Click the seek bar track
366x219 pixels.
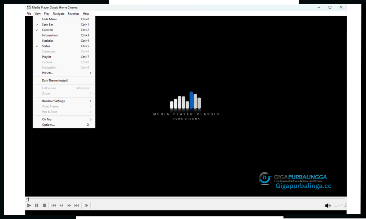click(186, 199)
